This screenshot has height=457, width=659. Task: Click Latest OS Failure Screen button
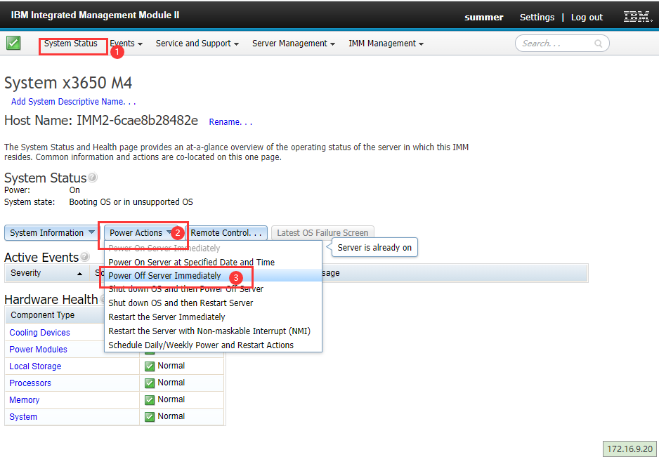322,232
